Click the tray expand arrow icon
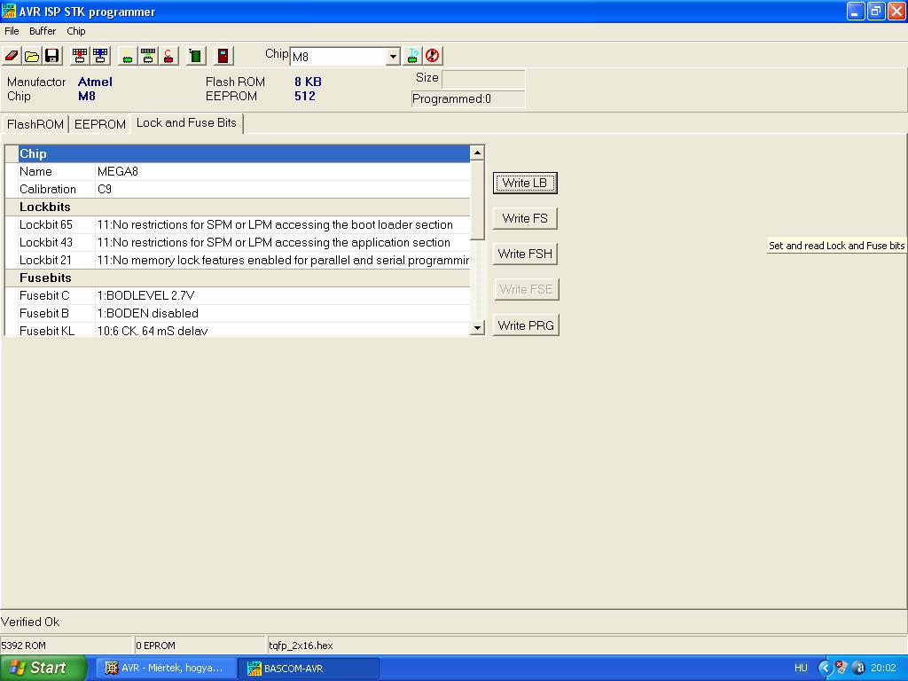Image resolution: width=908 pixels, height=681 pixels. tap(825, 668)
